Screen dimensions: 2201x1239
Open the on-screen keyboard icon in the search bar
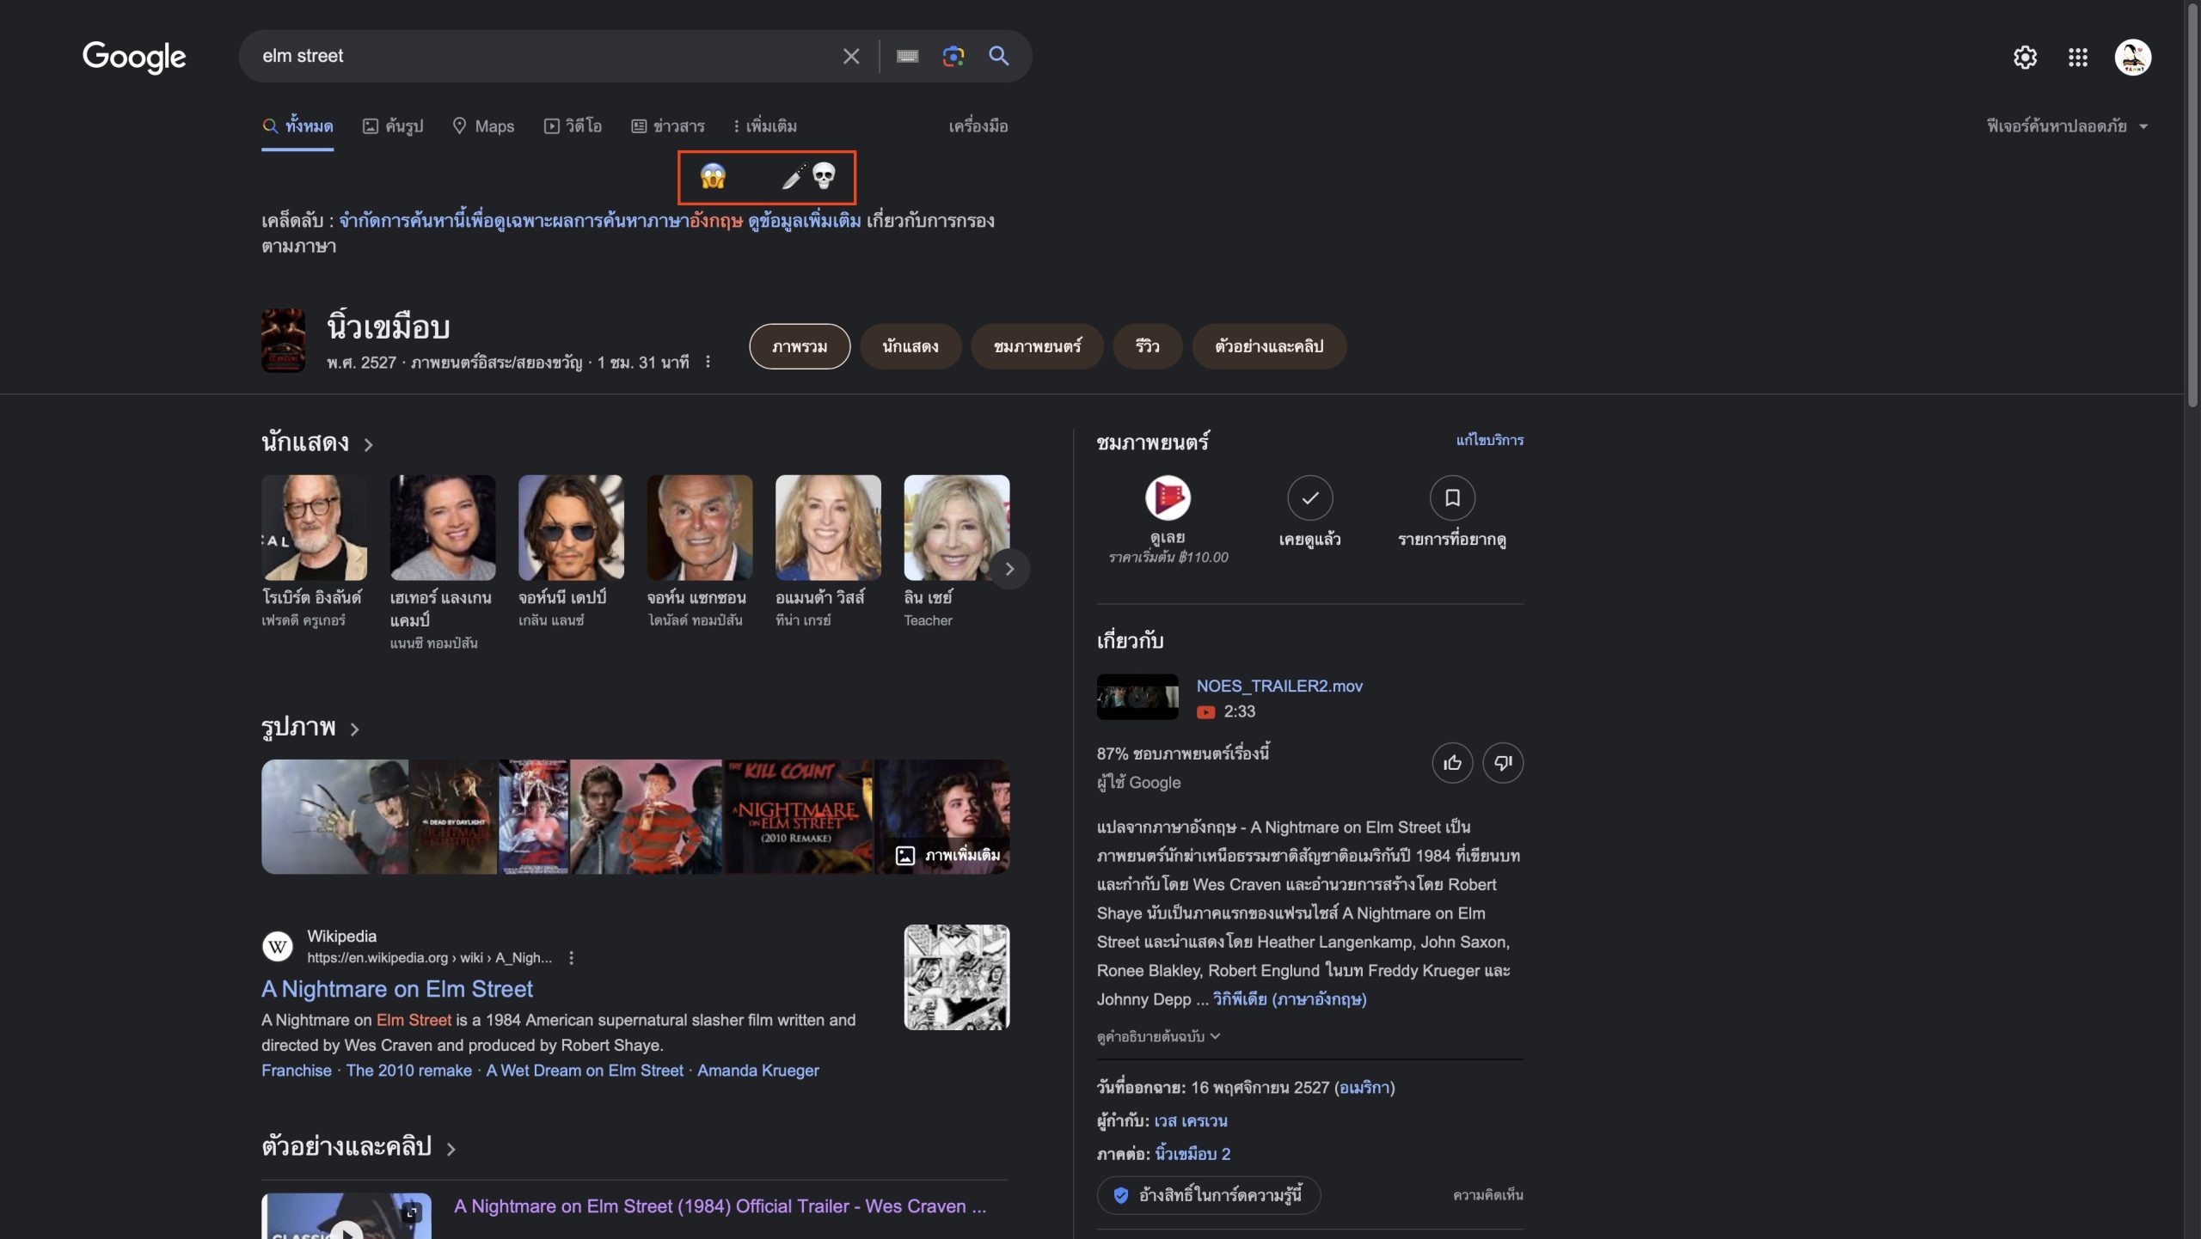pos(907,57)
